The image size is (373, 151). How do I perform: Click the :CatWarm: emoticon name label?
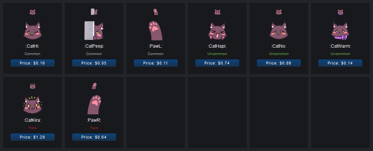point(340,46)
